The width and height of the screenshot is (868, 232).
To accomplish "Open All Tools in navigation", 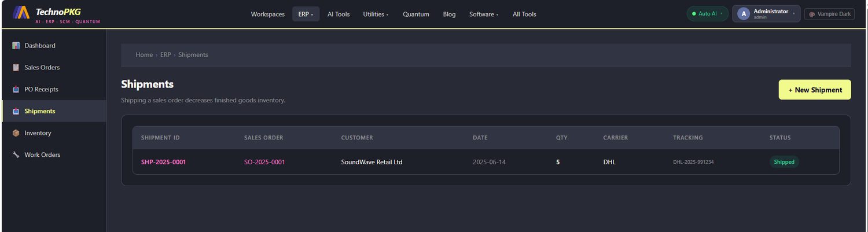I will 524,14.
